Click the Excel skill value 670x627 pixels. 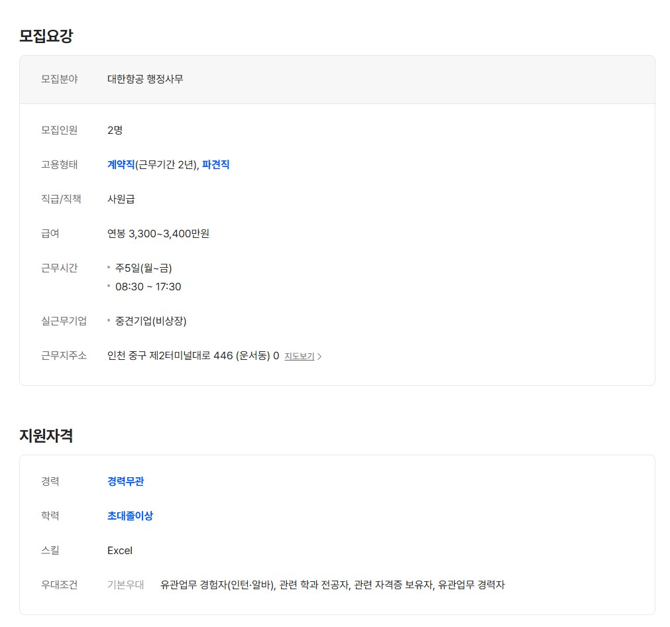[120, 551]
